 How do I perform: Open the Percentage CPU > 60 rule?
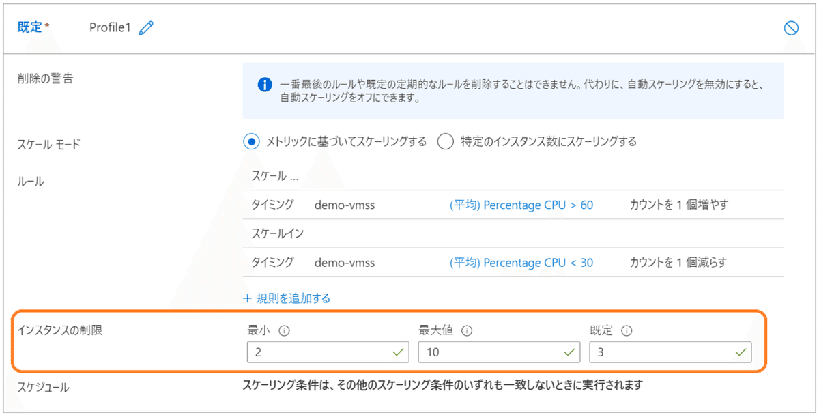click(521, 205)
